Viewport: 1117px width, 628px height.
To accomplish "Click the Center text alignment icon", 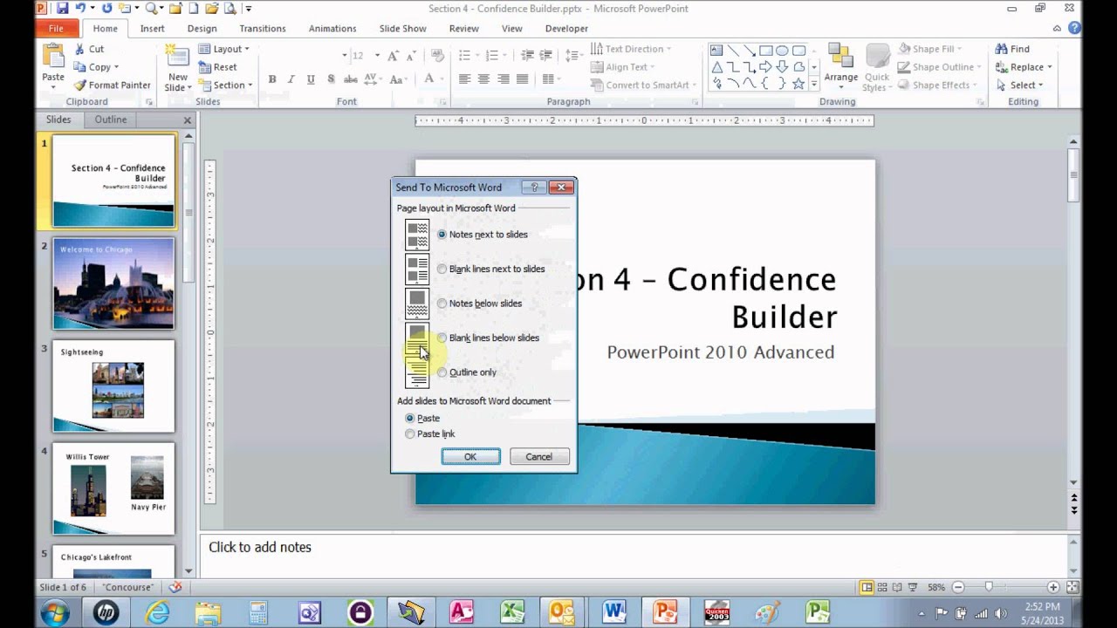I will (483, 79).
